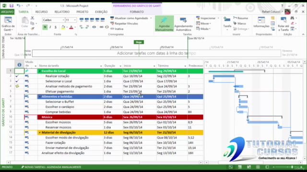This screenshot has width=307, height=172.
Task: Toggle Agendamento Automático mode
Action: click(183, 23)
